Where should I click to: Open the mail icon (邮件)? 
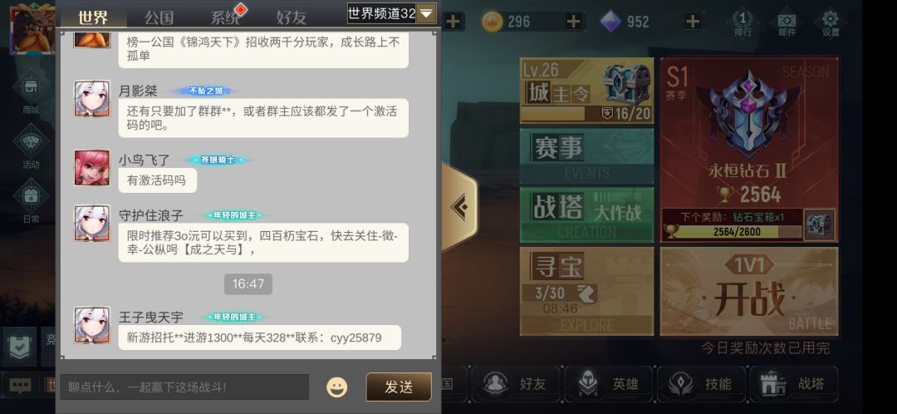(x=787, y=23)
